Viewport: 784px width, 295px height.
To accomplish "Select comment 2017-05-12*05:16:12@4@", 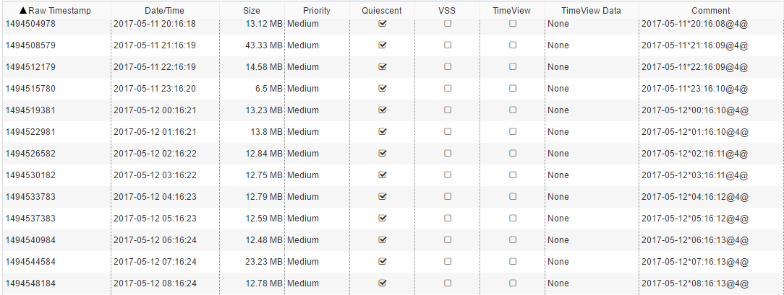I will coord(695,219).
